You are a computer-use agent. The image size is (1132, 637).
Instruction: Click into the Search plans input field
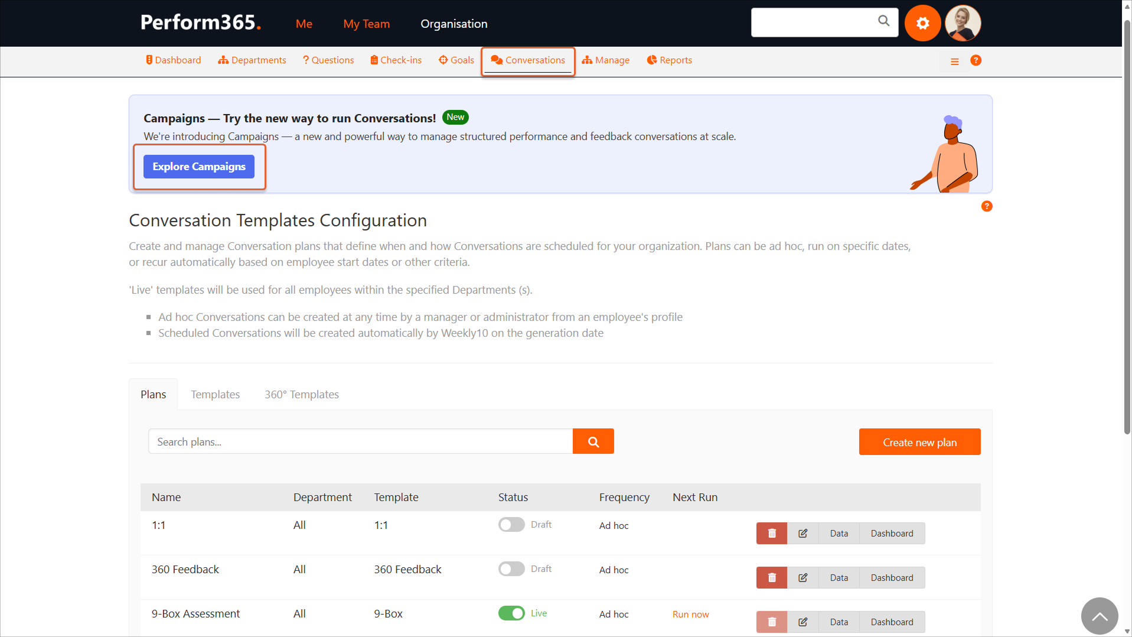(360, 441)
